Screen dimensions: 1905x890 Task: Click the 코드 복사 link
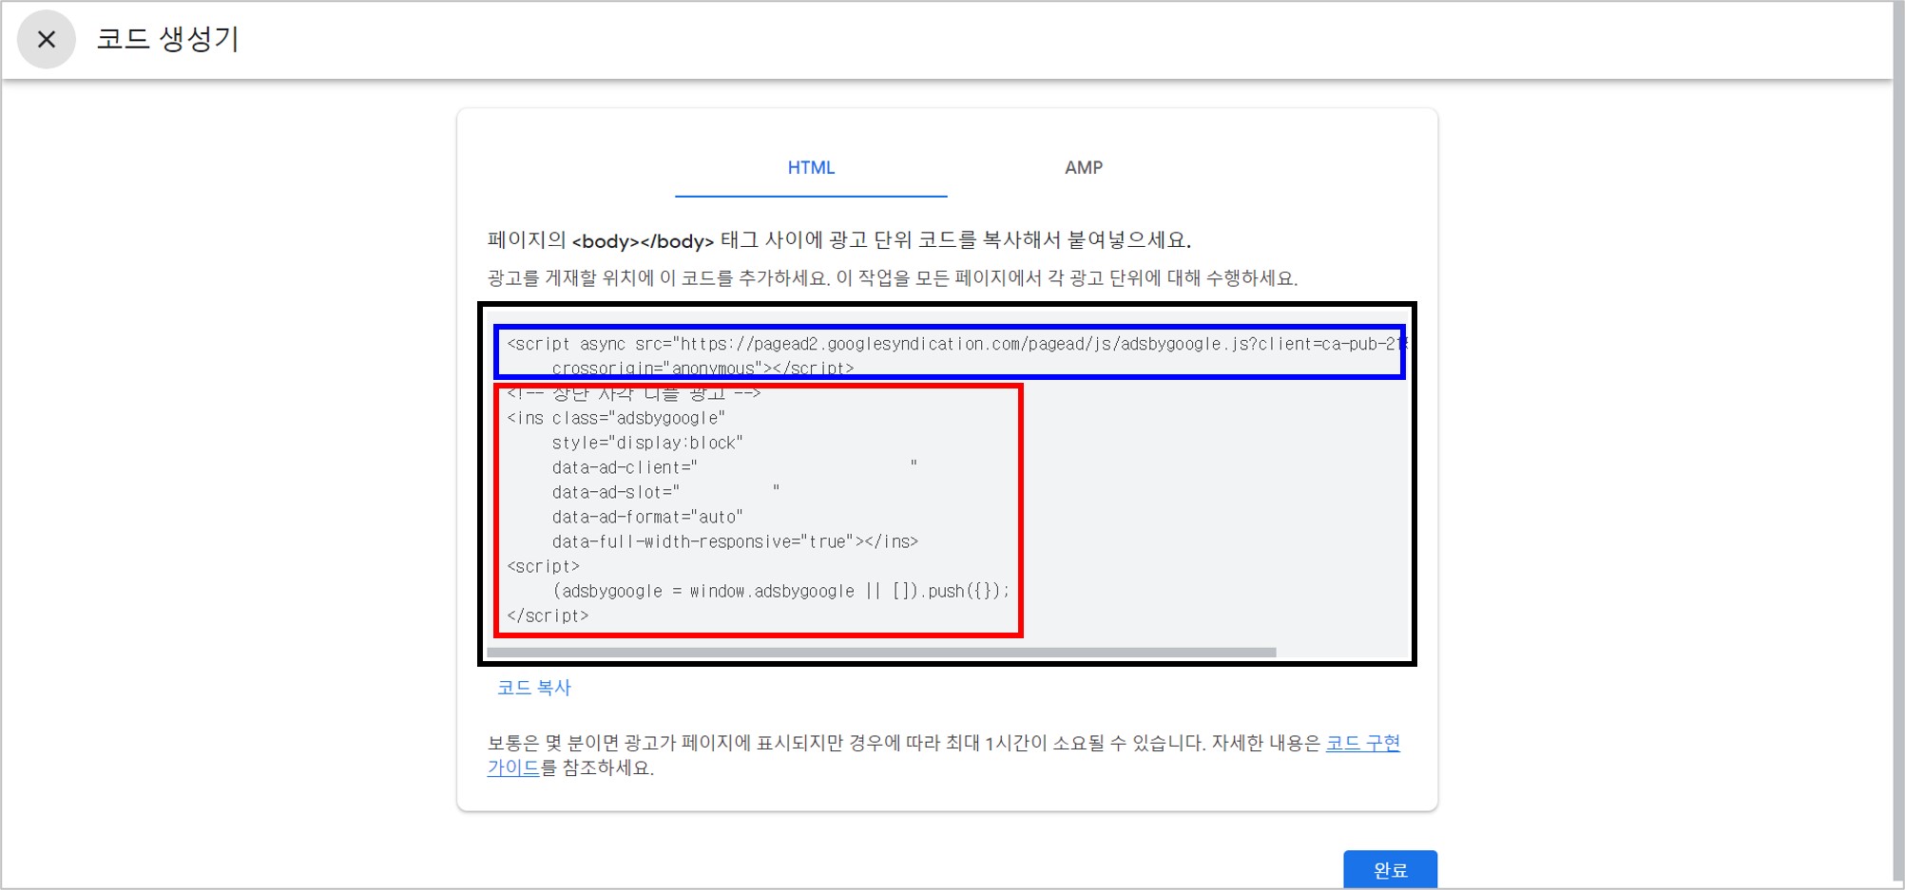click(533, 688)
